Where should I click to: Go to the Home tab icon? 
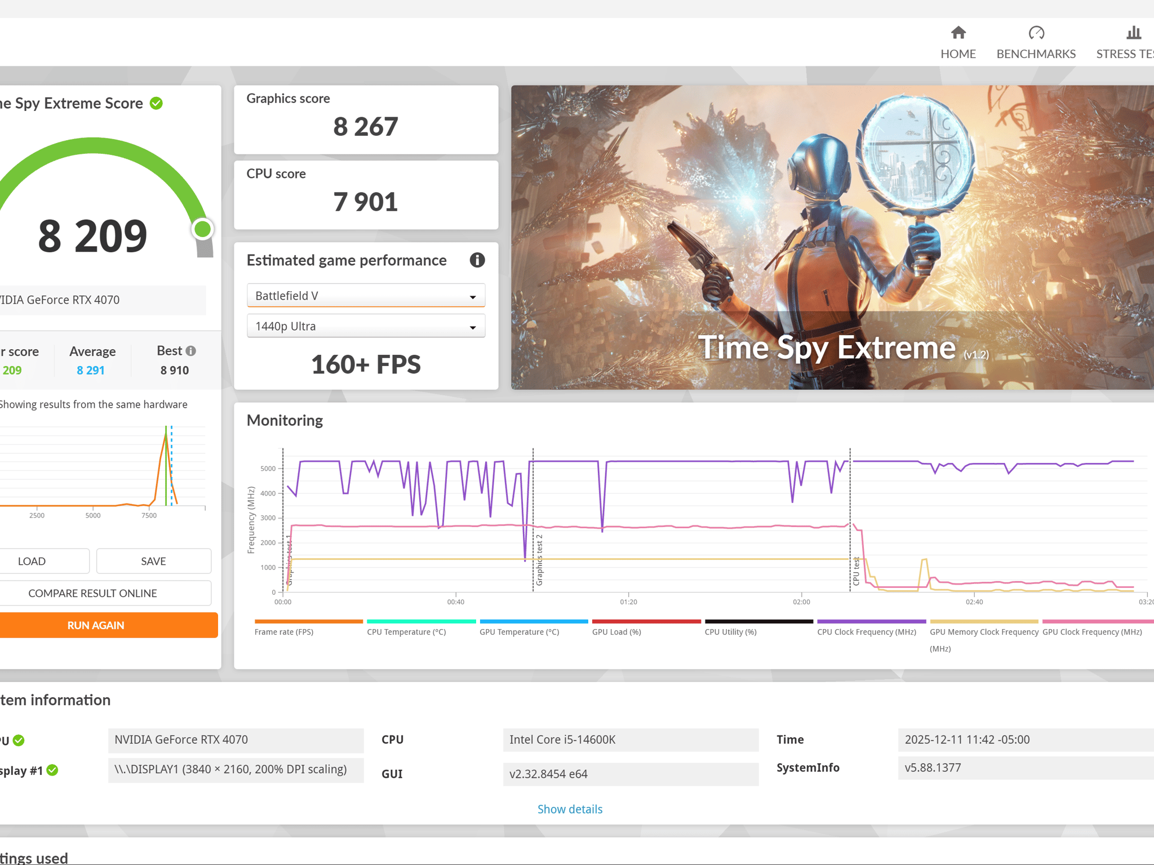click(958, 33)
